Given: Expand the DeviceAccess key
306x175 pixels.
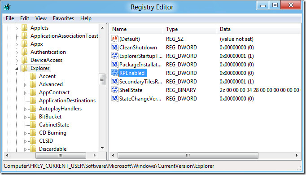Looking at the screenshot, I should (17, 61).
